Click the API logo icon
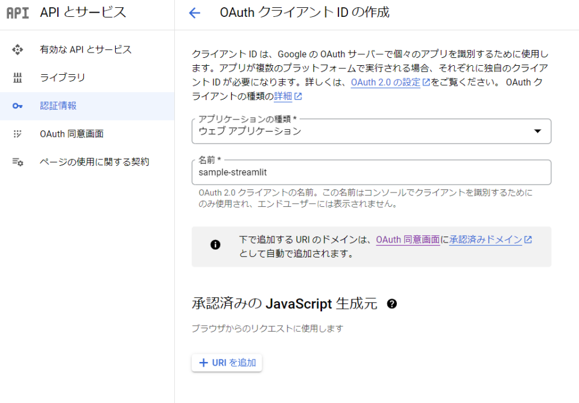The width and height of the screenshot is (579, 403). pos(17,13)
